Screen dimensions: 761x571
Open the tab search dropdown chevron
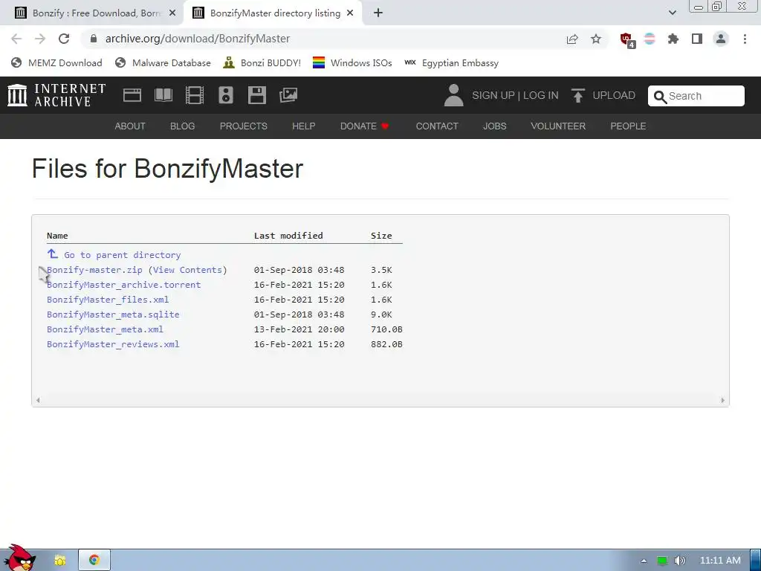672,13
